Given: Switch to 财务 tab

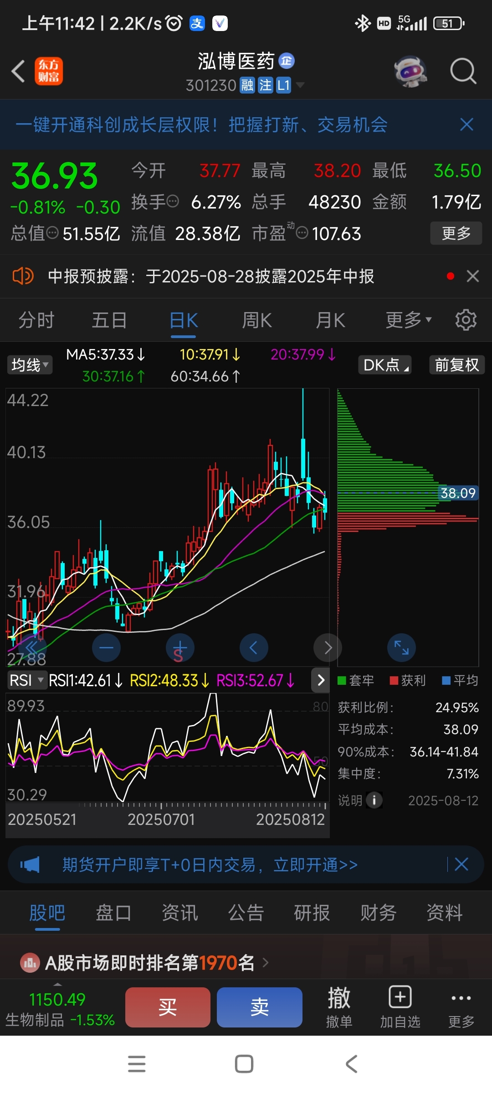Looking at the screenshot, I should tap(378, 913).
